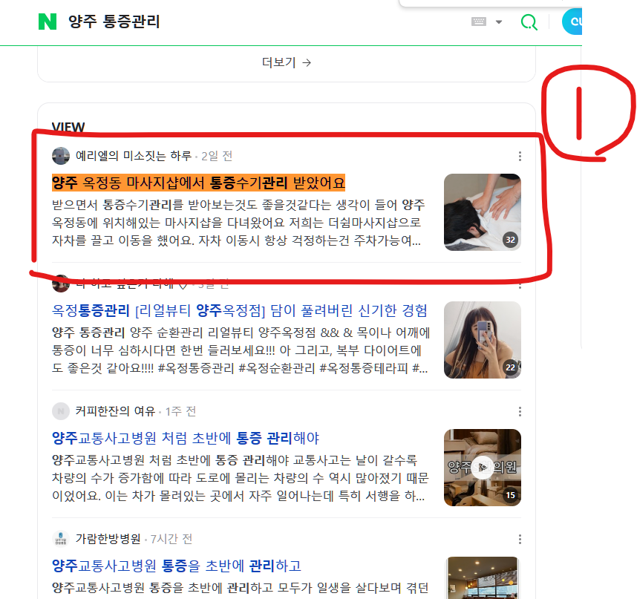Click the 더보기 link with arrow
The height and width of the screenshot is (599, 637).
[287, 62]
